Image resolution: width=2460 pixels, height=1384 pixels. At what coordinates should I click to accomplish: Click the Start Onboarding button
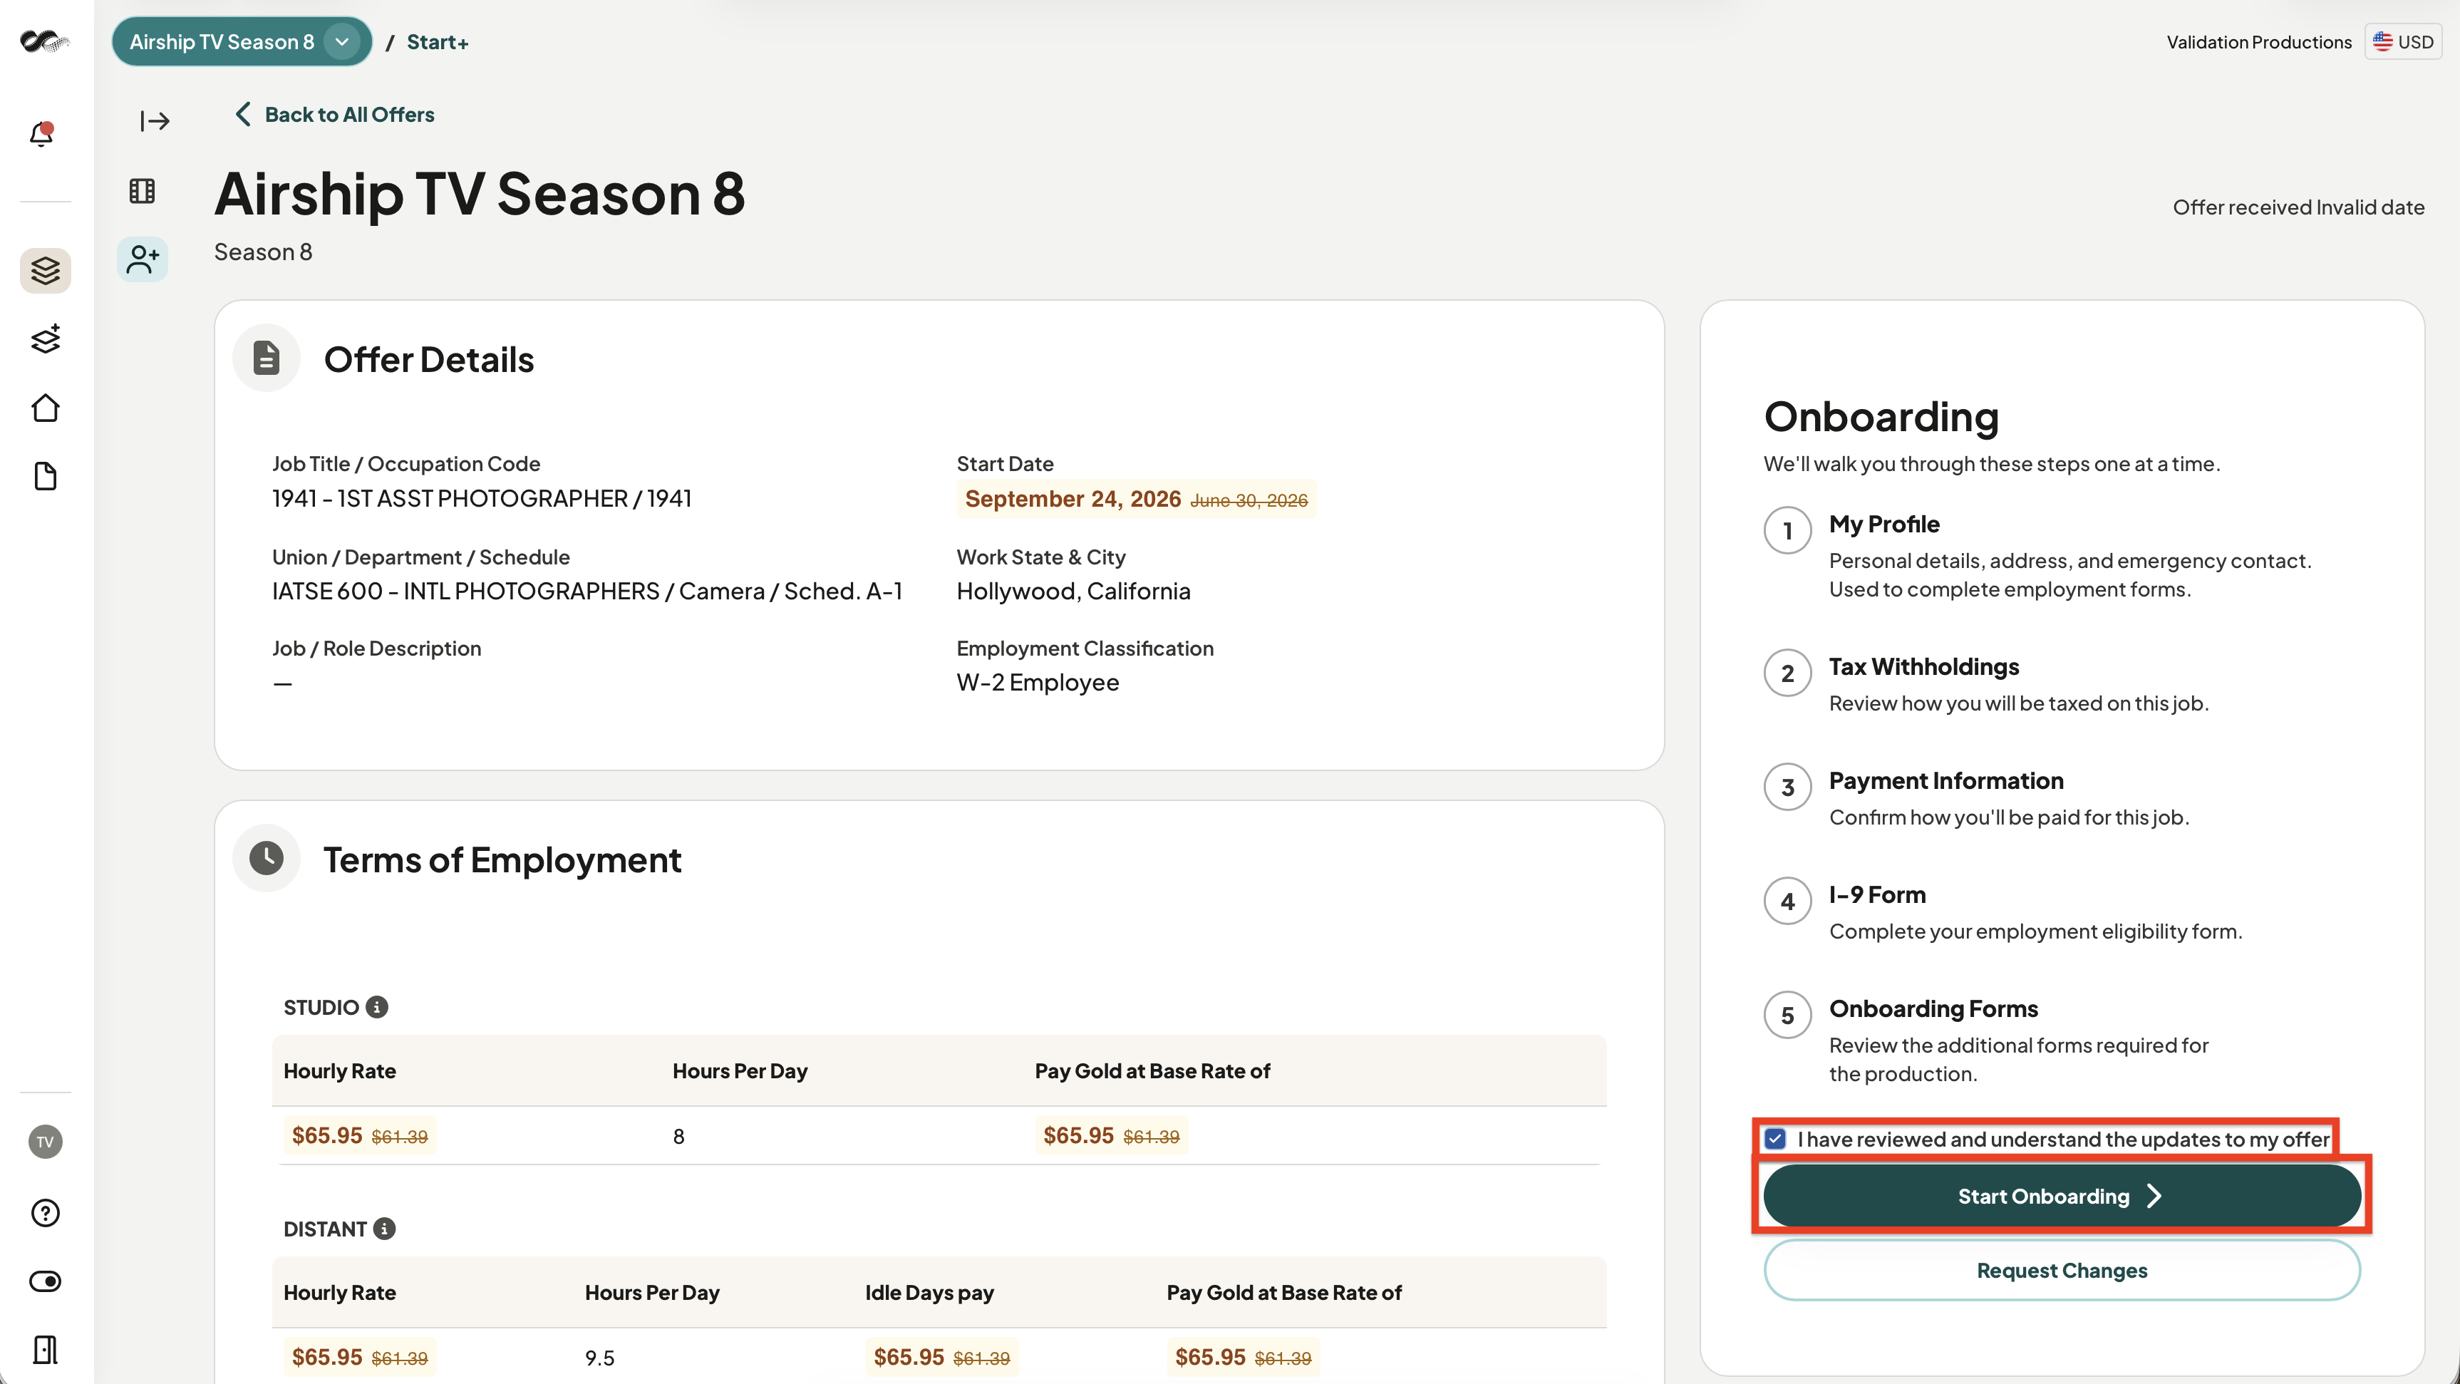2062,1196
